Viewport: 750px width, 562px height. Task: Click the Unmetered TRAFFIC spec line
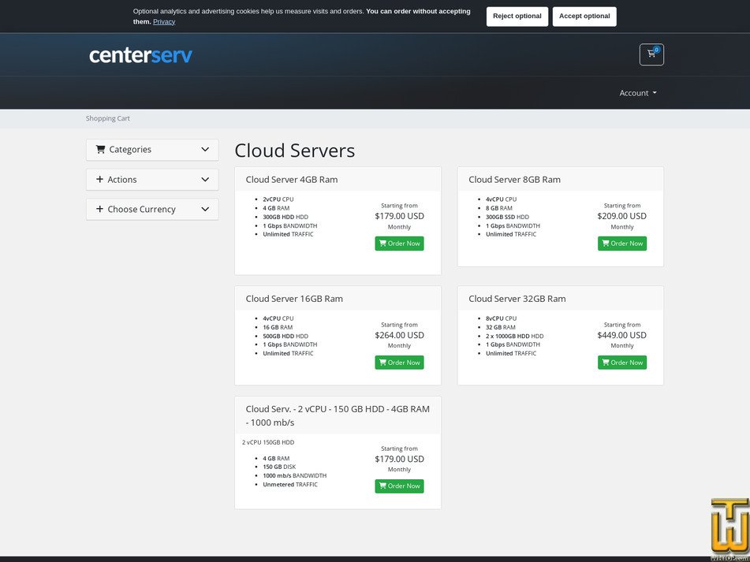tap(290, 485)
